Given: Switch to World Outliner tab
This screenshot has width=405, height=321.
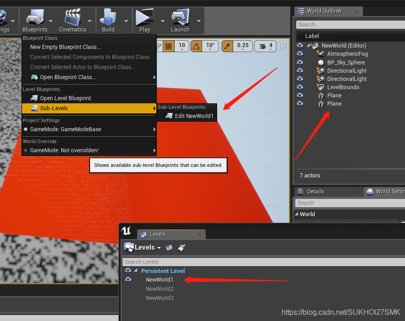Looking at the screenshot, I should [328, 11].
